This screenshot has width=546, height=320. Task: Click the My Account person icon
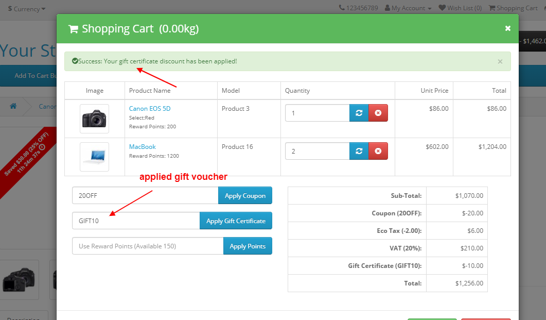point(386,8)
